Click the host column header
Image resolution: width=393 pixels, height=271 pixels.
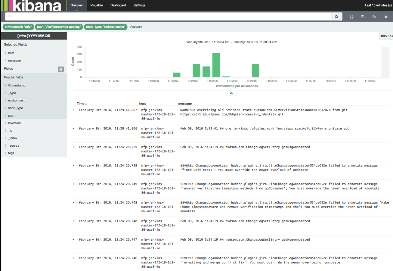point(142,104)
